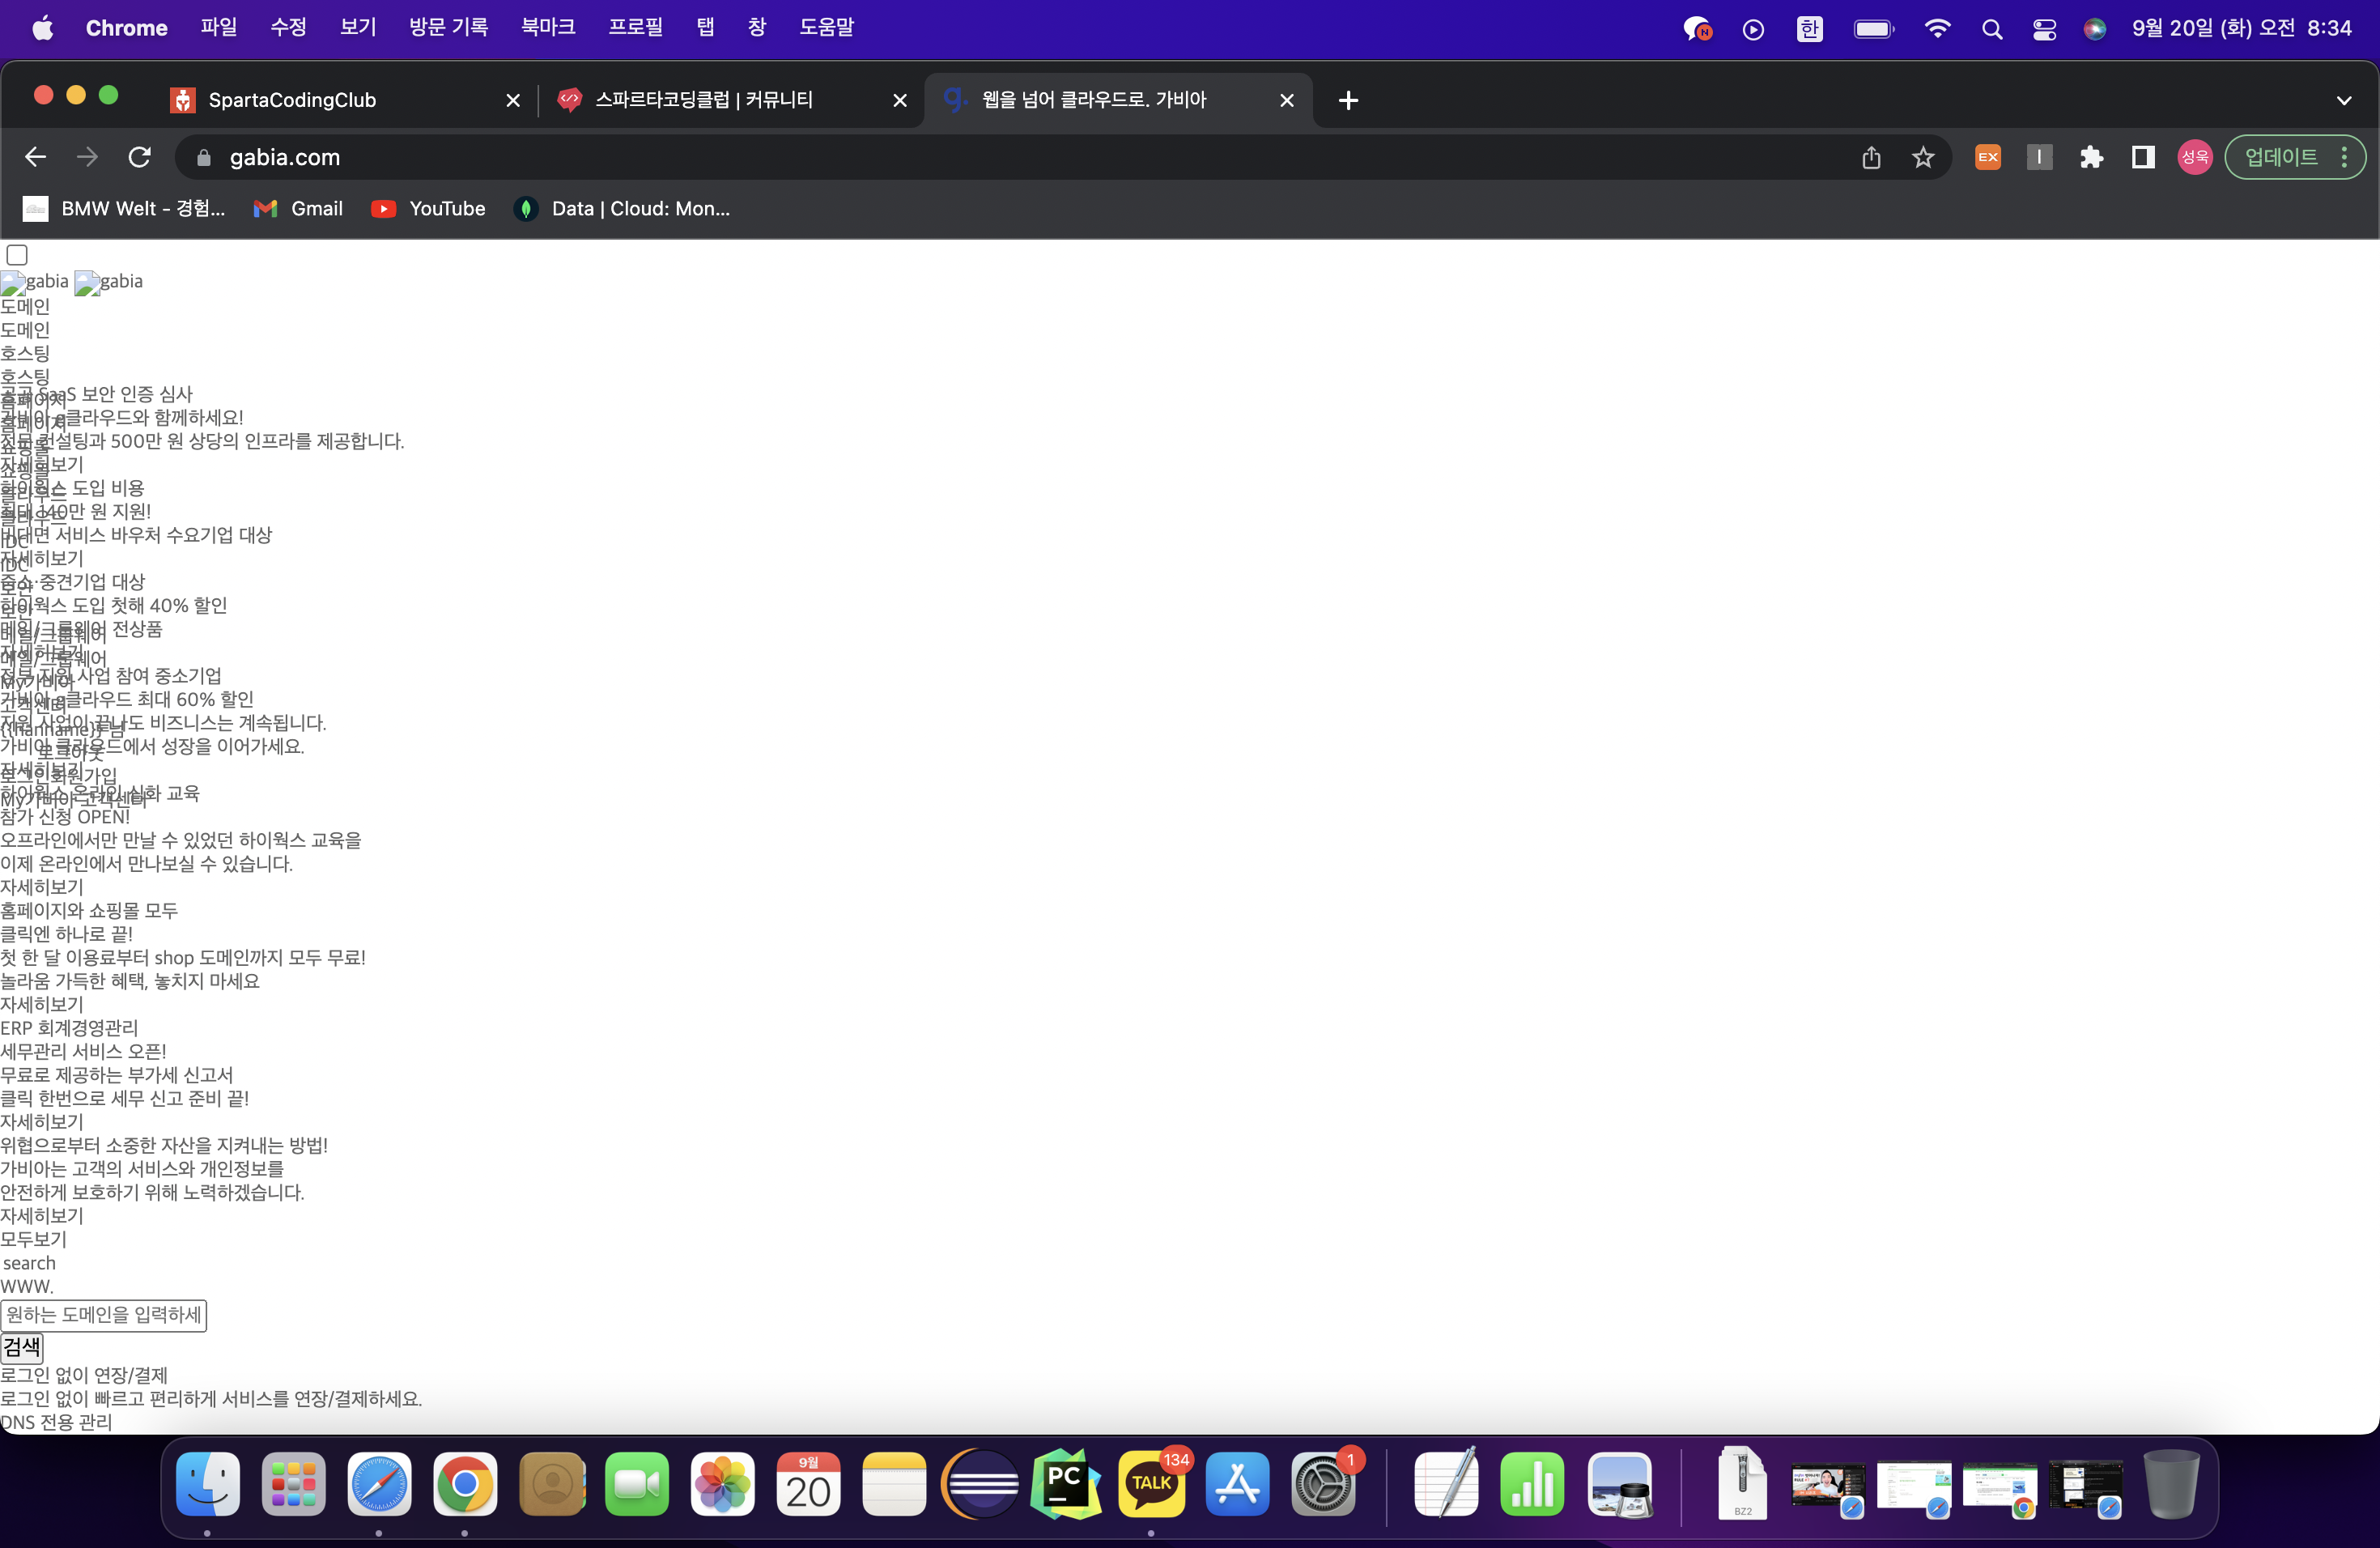Expand the tab search chevron
This screenshot has height=1548, width=2380.
pos(2344,100)
